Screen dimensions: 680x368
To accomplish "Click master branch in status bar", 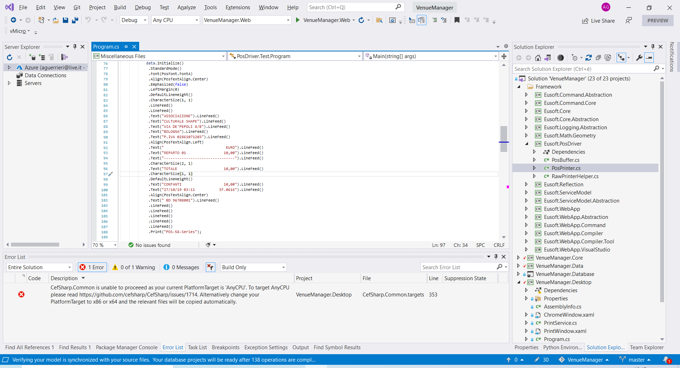I will (635, 360).
